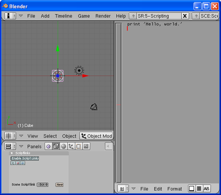Open the 3D view window type selector
This screenshot has height=195, width=221.
tap(10, 136)
